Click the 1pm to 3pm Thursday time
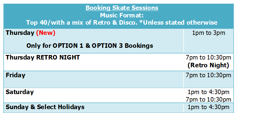This screenshot has height=113, width=255. point(209,33)
